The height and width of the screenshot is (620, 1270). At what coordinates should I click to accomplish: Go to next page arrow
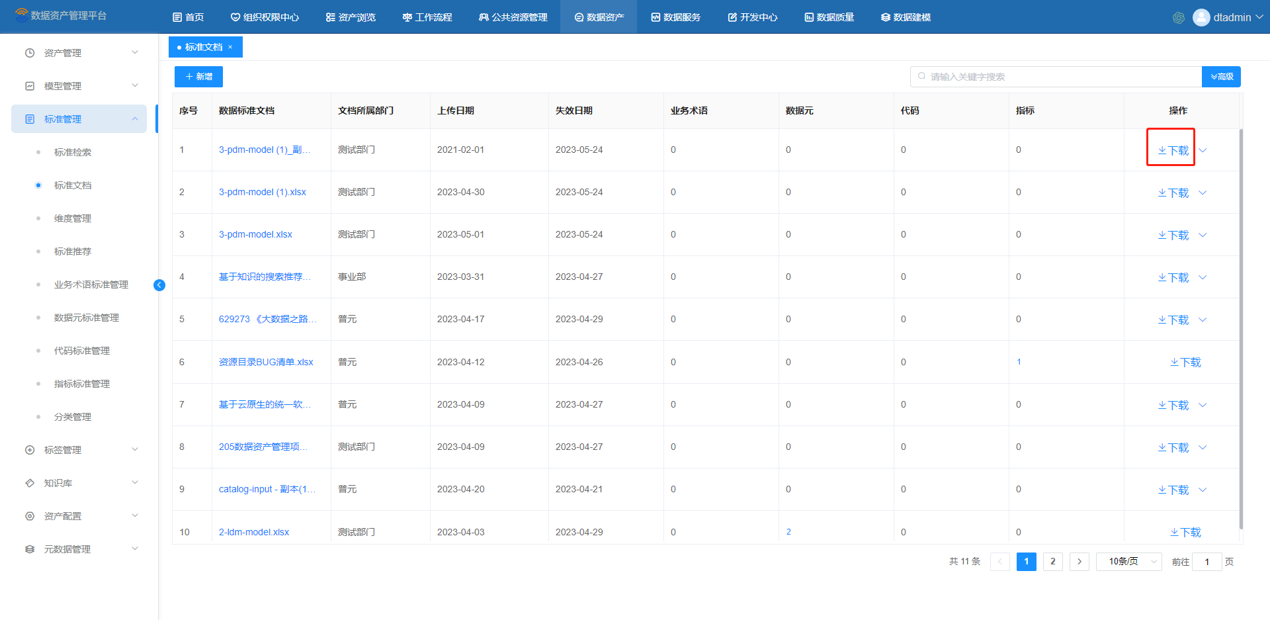(x=1079, y=562)
